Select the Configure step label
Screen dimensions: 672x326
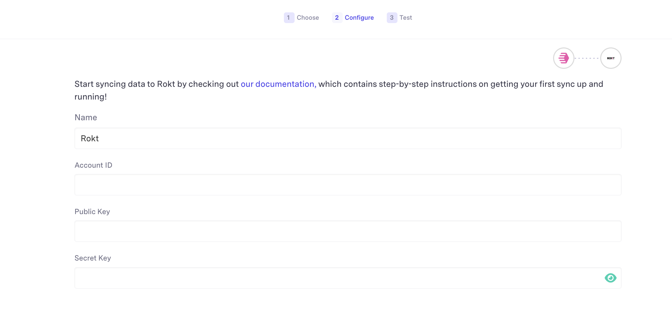tap(359, 18)
